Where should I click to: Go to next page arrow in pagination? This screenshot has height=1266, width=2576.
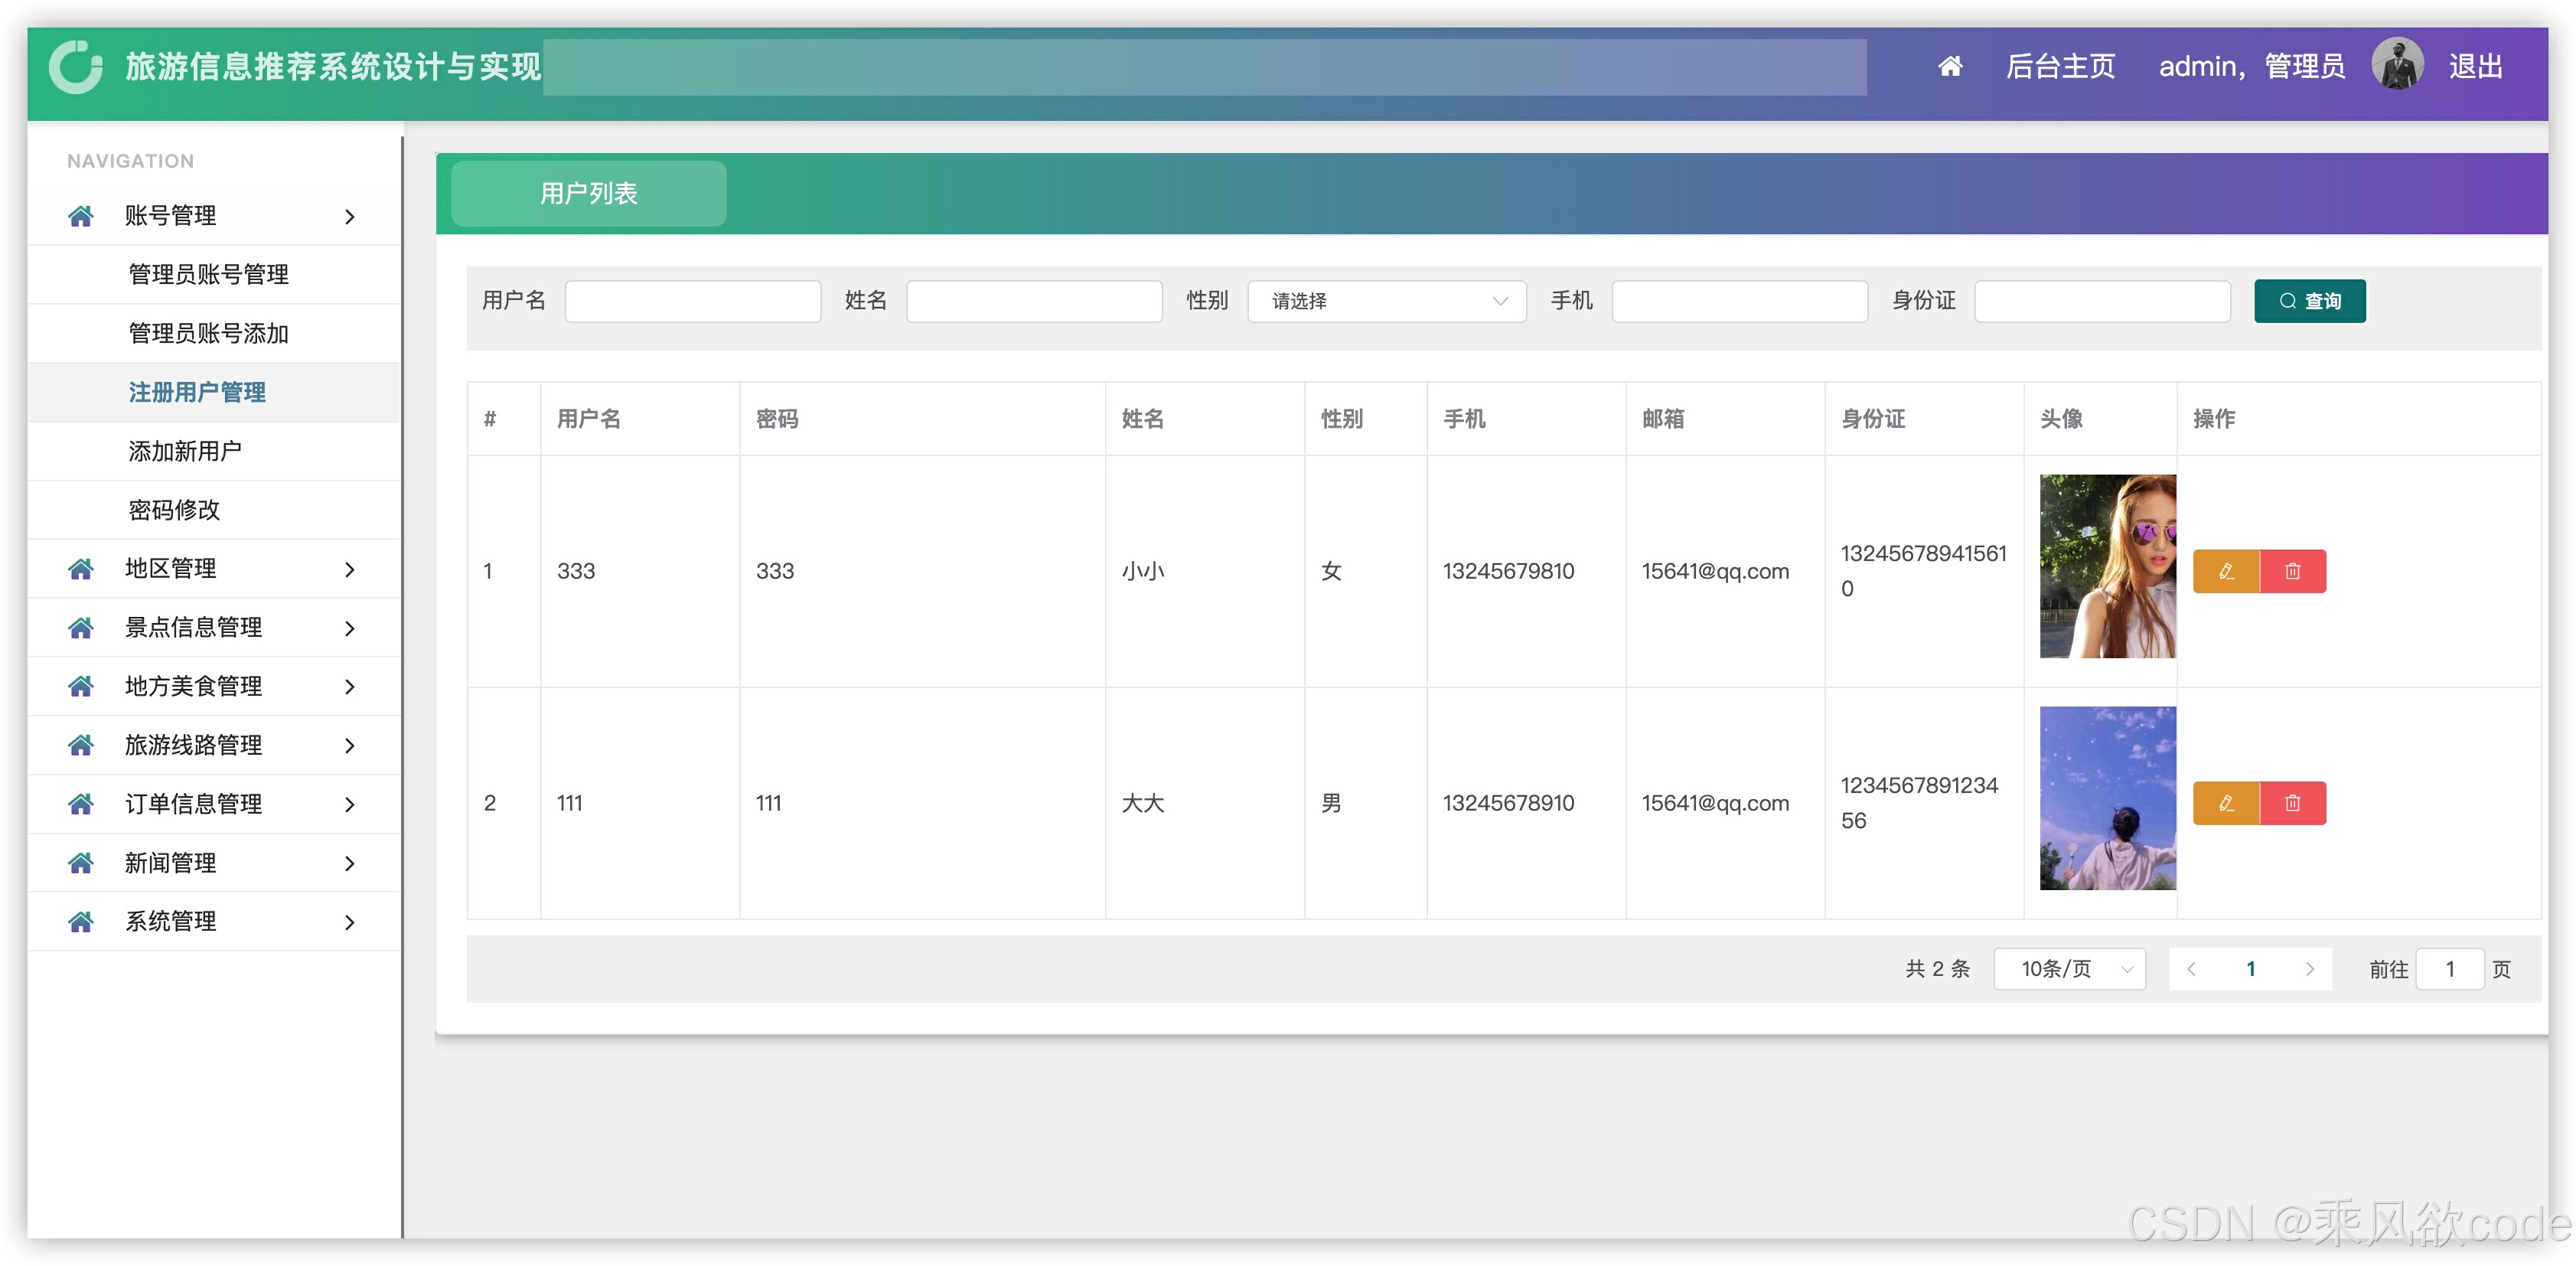tap(2309, 969)
